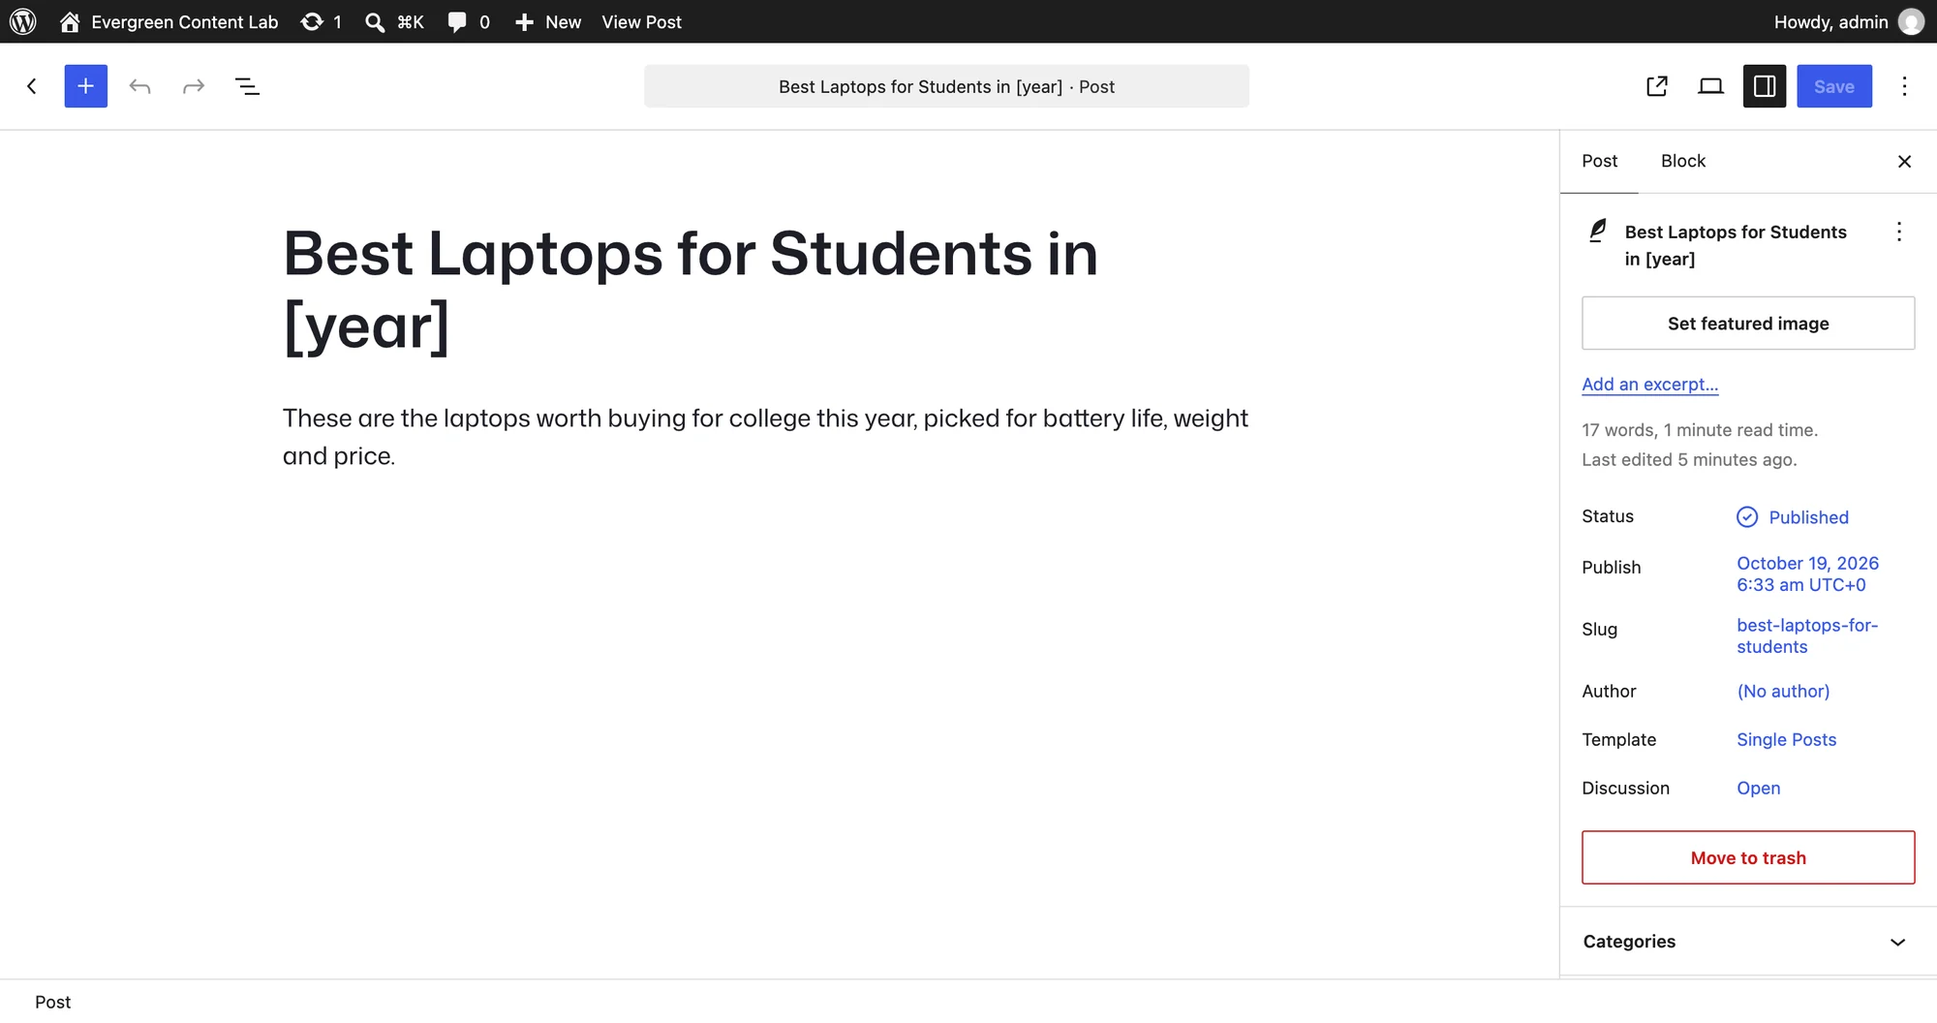This screenshot has height=1023, width=1937.
Task: Open Evergreen Content Lab site home
Action: coord(169,21)
